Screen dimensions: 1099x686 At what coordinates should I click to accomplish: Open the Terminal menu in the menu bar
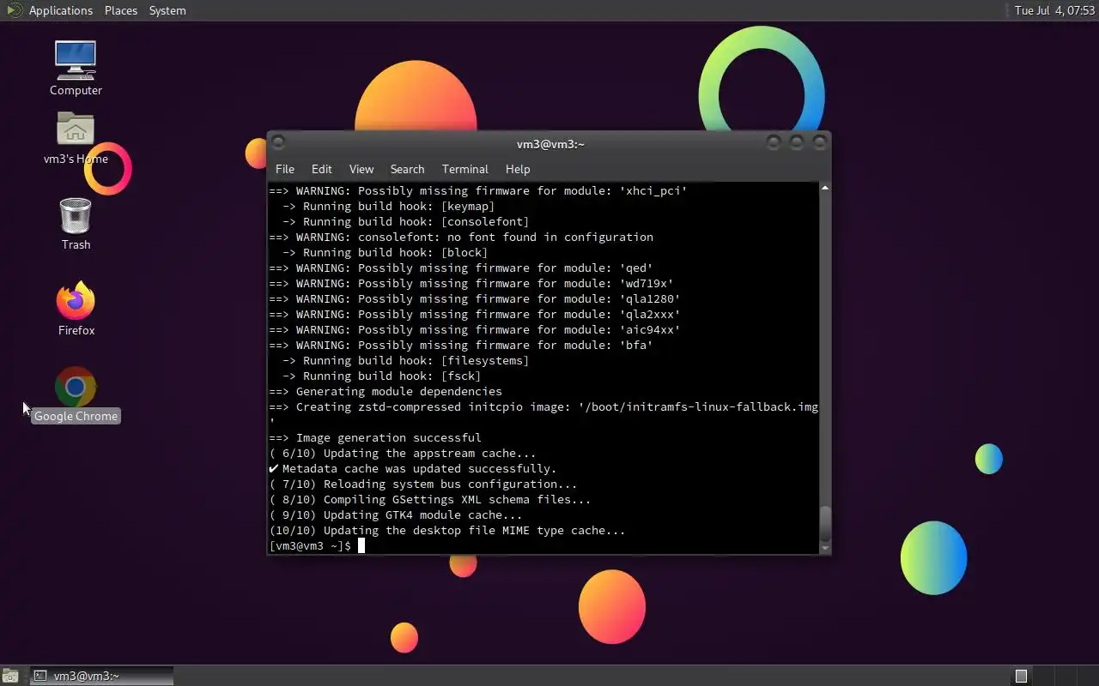point(465,169)
